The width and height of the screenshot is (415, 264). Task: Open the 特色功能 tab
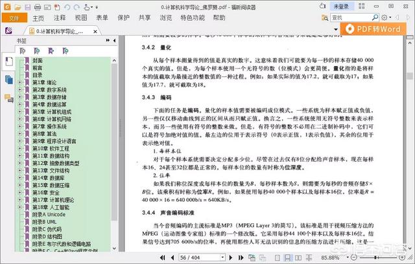[x=193, y=17]
